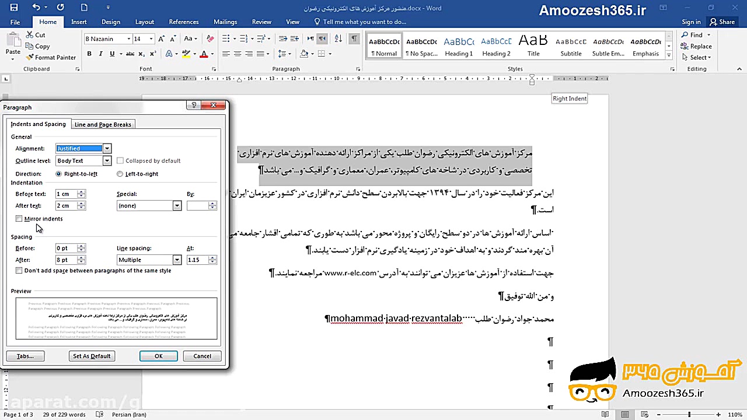The image size is (747, 420).
Task: Click the Sort icon in the Paragraph group
Action: pos(337,38)
